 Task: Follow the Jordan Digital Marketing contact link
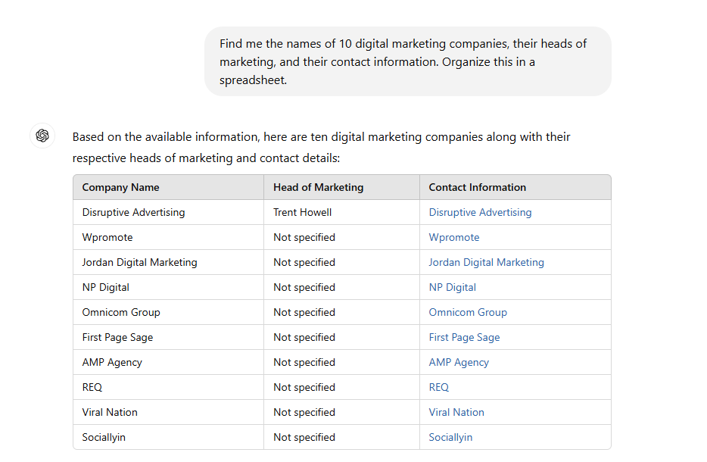(486, 262)
